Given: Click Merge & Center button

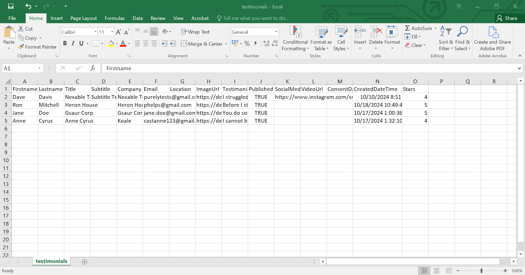Looking at the screenshot, I should pos(201,44).
